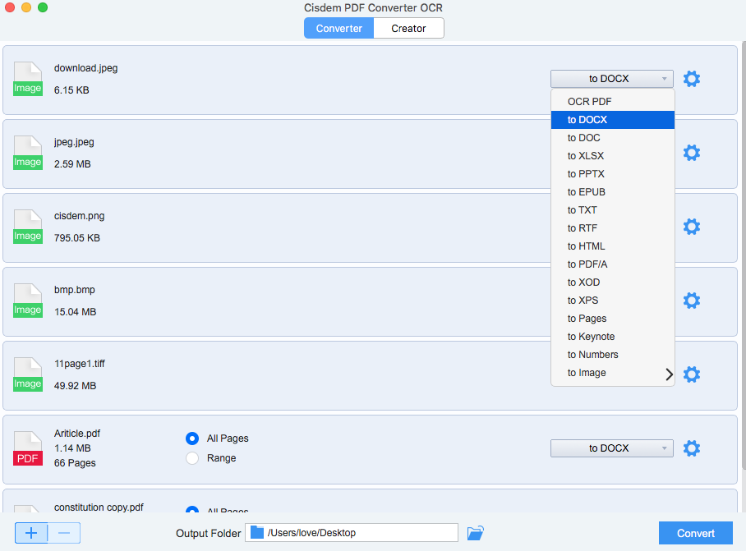Click the download.jpeg Image file icon
This screenshot has width=746, height=551.
28,79
